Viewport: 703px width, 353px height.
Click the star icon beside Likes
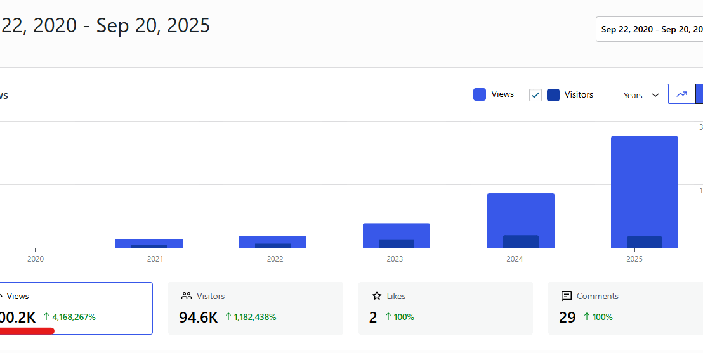pyautogui.click(x=377, y=296)
